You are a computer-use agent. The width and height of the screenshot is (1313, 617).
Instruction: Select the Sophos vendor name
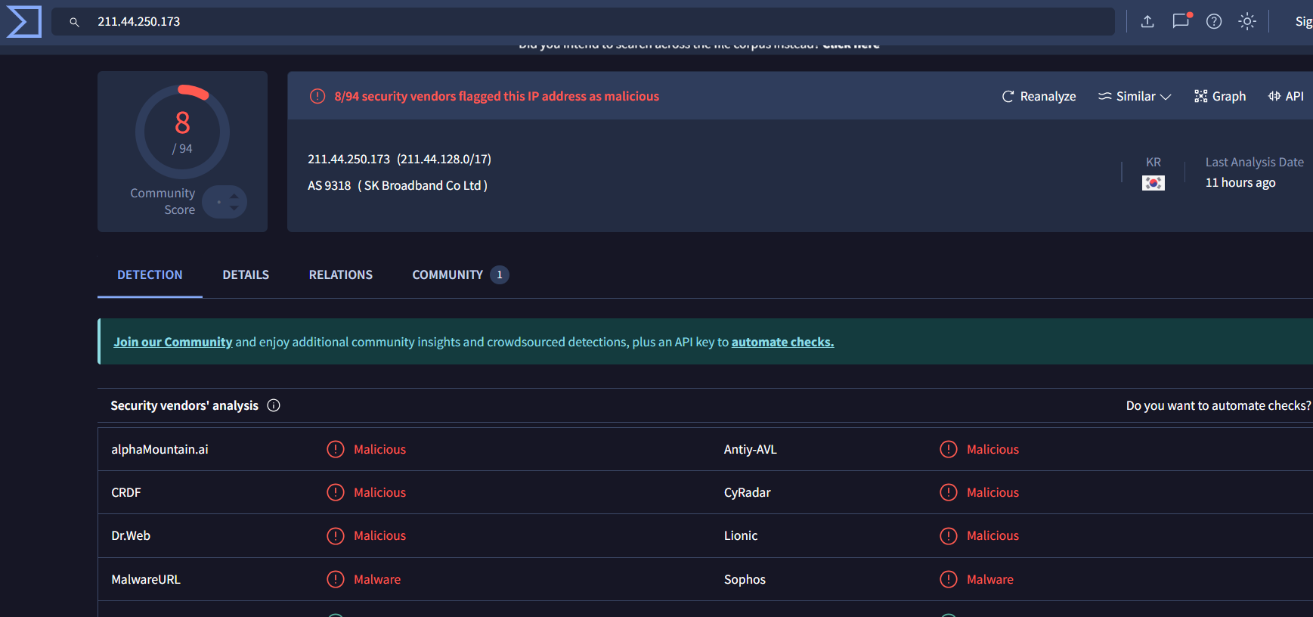[x=745, y=579]
